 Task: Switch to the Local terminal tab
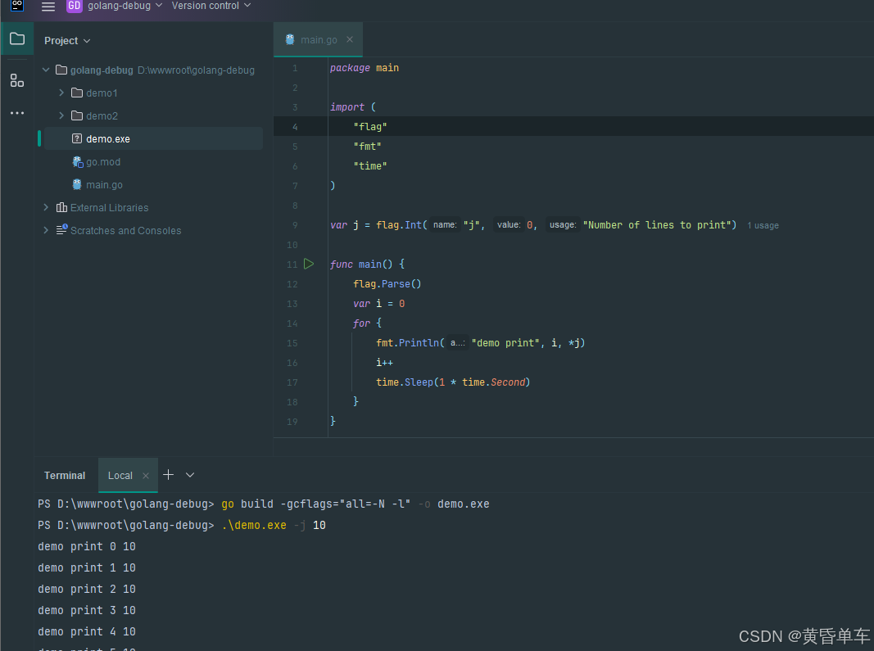120,476
